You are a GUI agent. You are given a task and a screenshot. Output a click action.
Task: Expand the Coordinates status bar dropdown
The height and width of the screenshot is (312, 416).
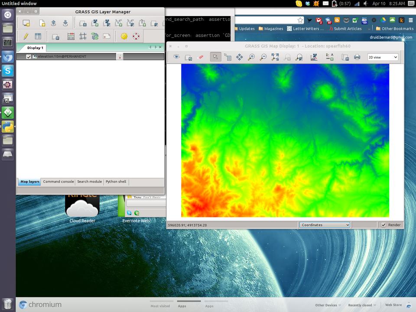pyautogui.click(x=325, y=225)
